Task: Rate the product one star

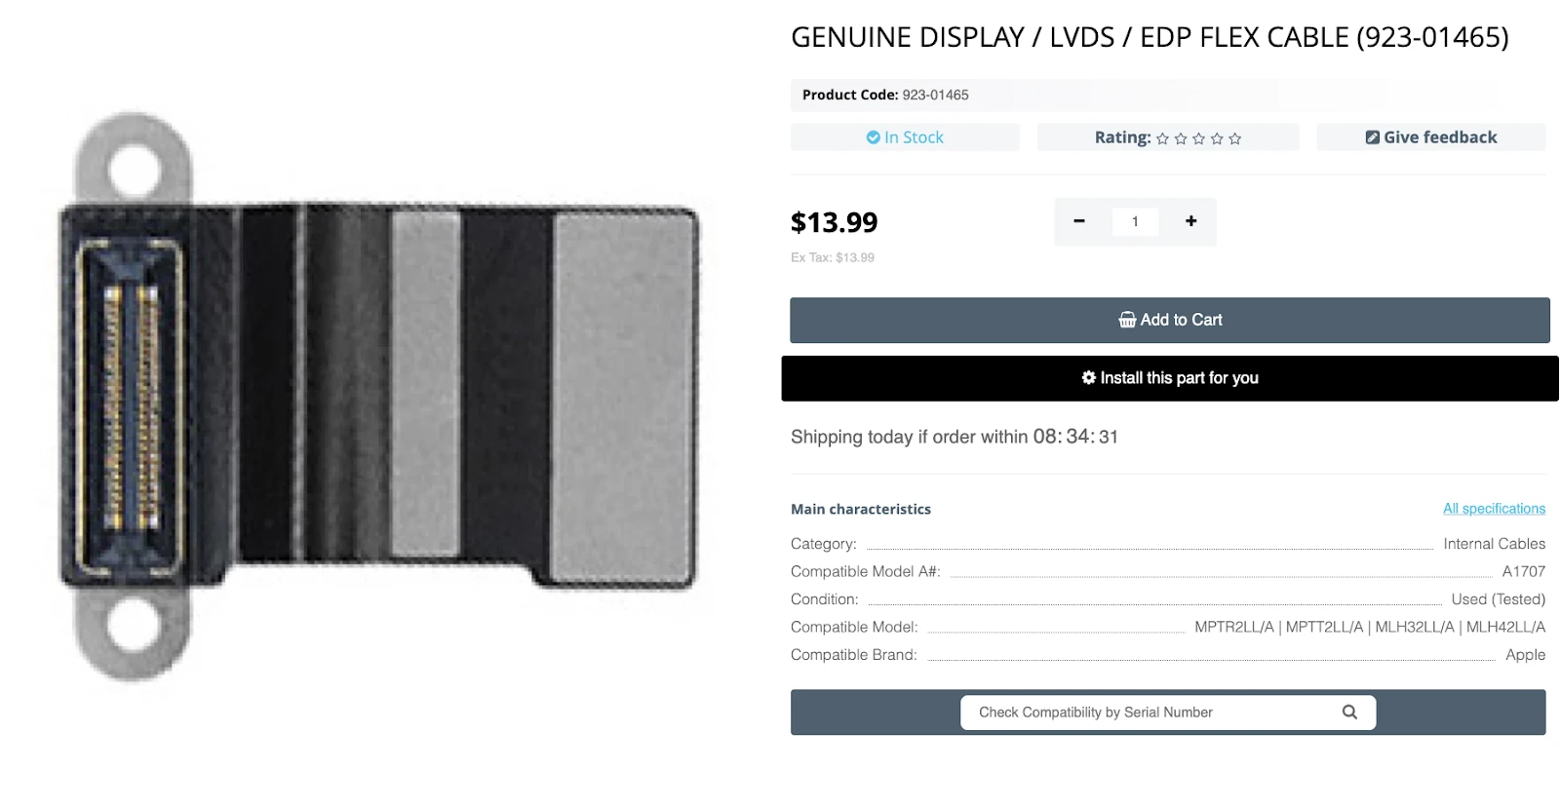Action: pyautogui.click(x=1162, y=138)
